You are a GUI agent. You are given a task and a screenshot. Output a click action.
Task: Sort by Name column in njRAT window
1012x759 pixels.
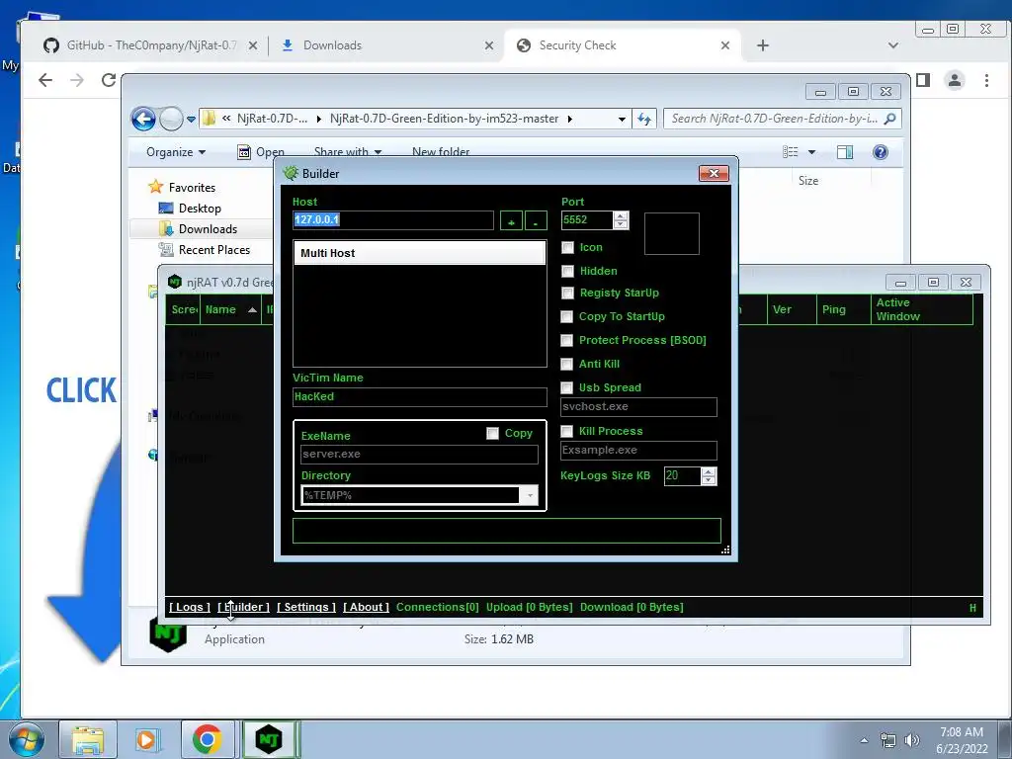coord(230,309)
